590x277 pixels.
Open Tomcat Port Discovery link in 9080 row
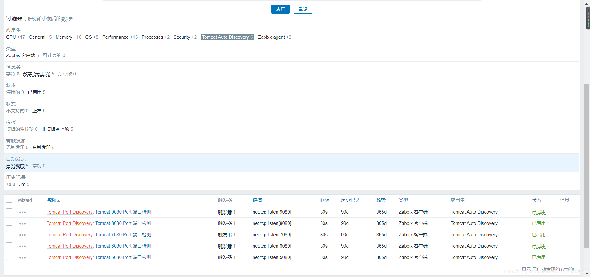click(70, 212)
